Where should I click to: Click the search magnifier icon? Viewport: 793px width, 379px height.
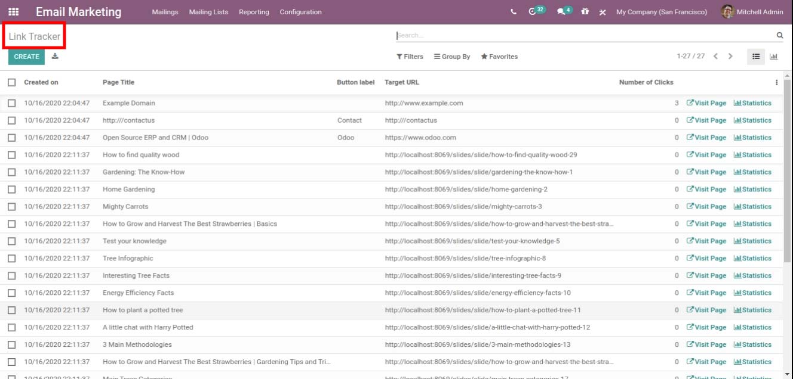[x=779, y=36]
